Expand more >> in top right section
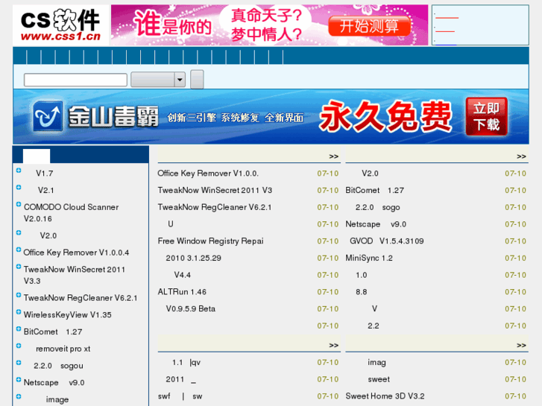Screen dimensions: 542x406 pos(521,156)
